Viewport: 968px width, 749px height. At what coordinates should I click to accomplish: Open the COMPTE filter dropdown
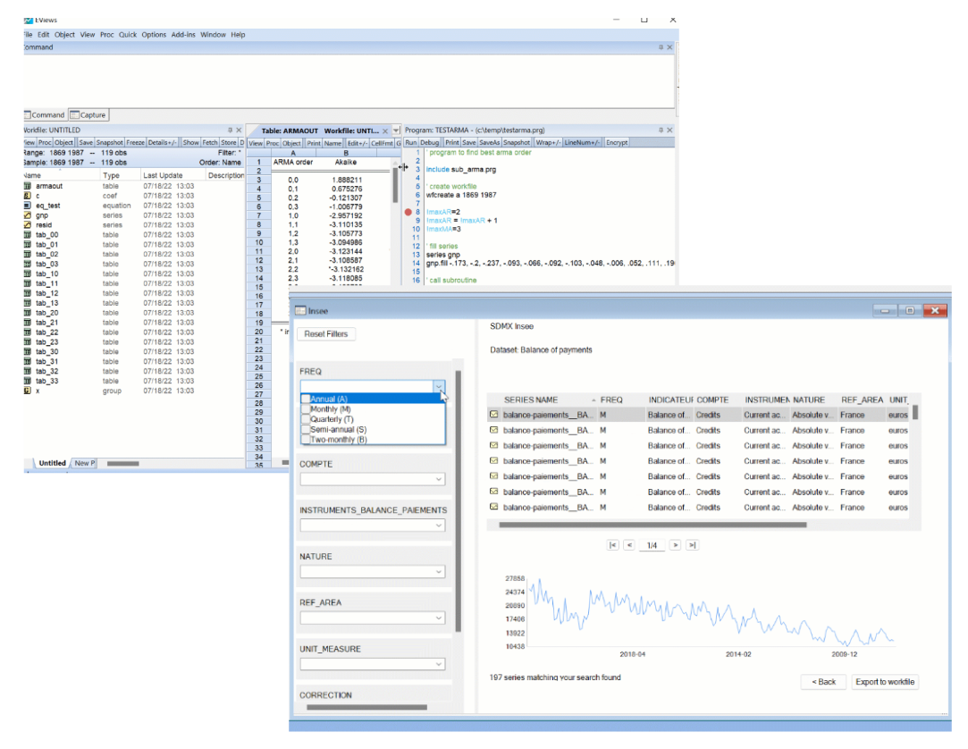[x=439, y=479]
